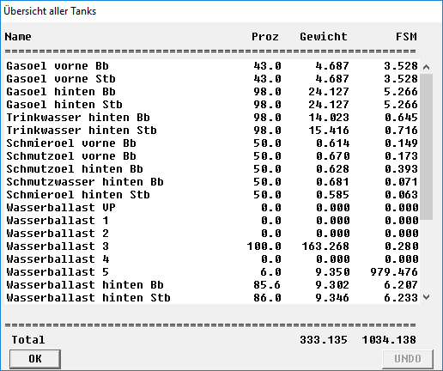Click the weight value 0.670
Image resolution: width=443 pixels, height=371 pixels.
click(332, 156)
